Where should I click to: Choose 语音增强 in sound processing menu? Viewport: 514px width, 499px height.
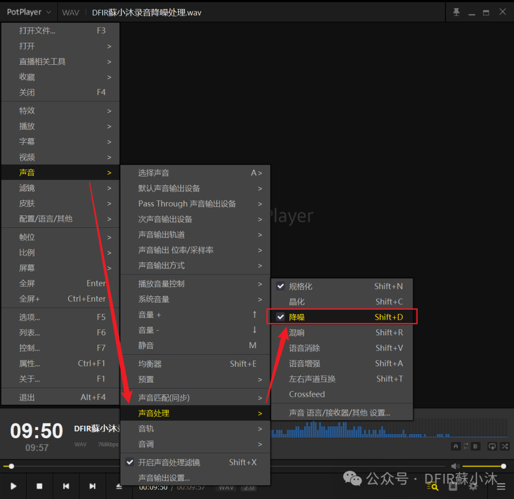(x=305, y=363)
